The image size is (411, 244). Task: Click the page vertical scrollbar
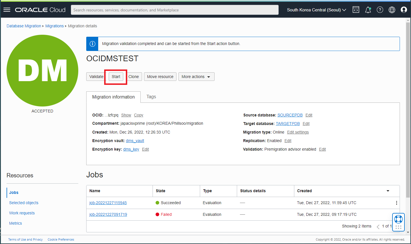408,110
